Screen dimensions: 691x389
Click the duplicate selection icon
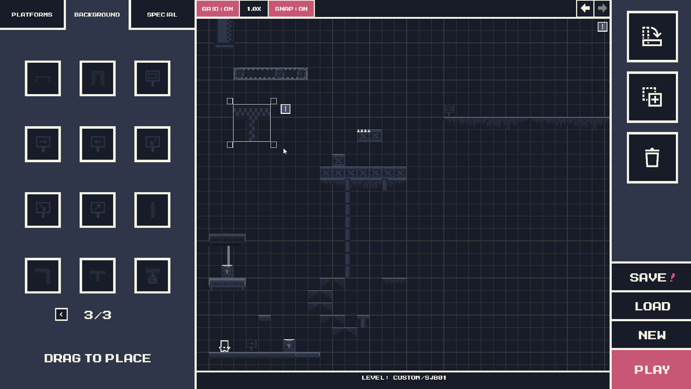click(x=652, y=98)
